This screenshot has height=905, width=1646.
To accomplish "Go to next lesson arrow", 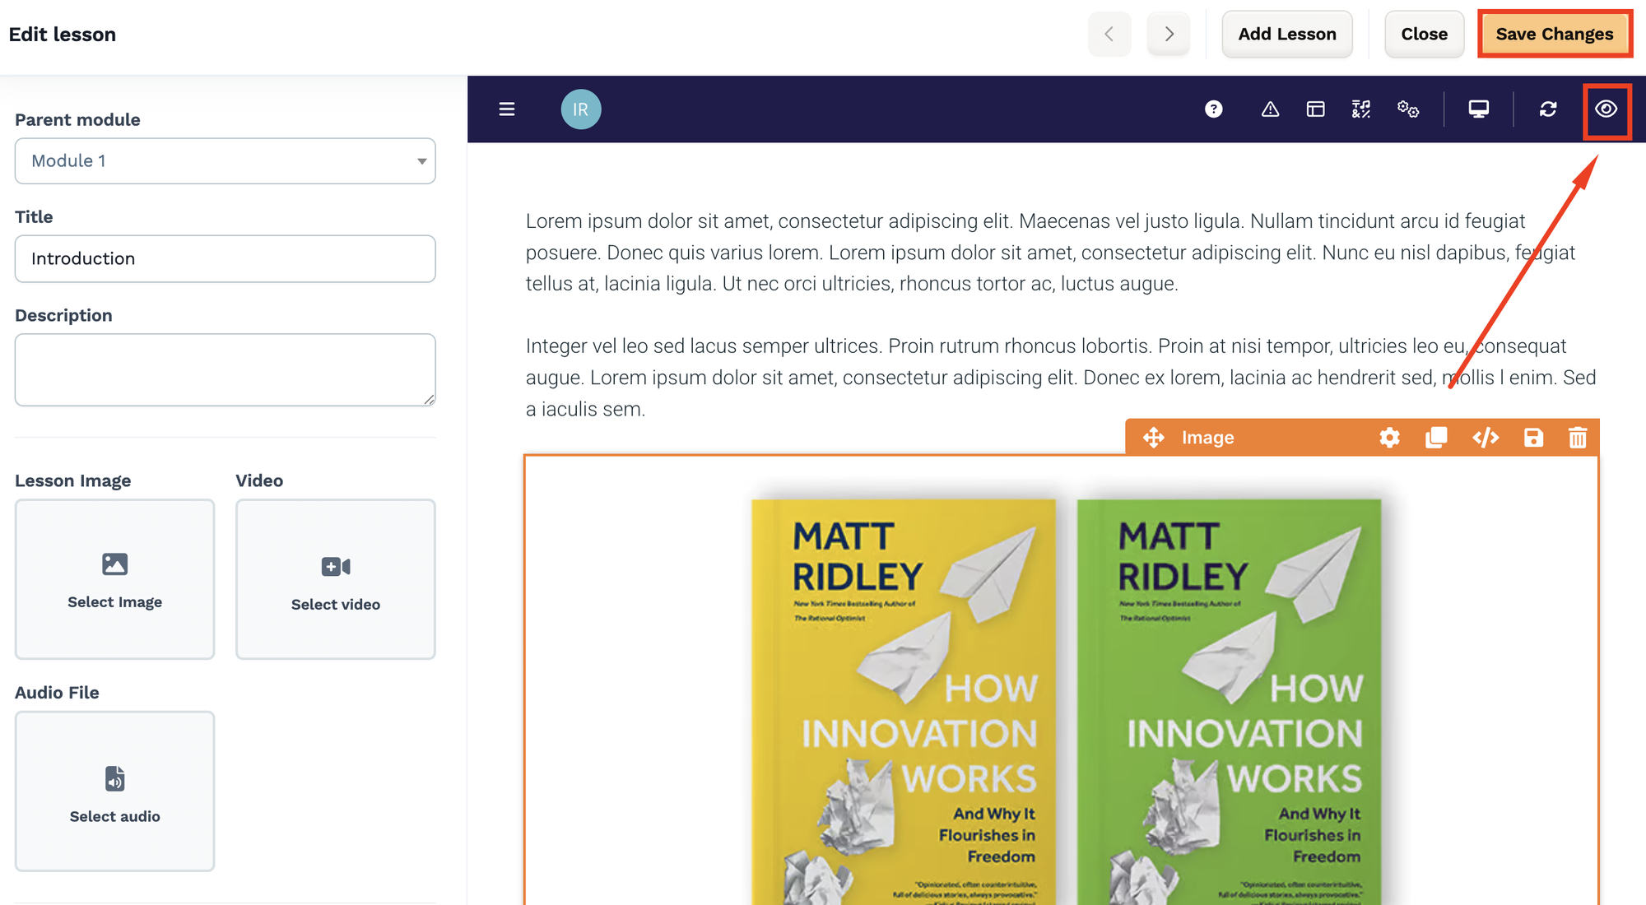I will (1169, 34).
